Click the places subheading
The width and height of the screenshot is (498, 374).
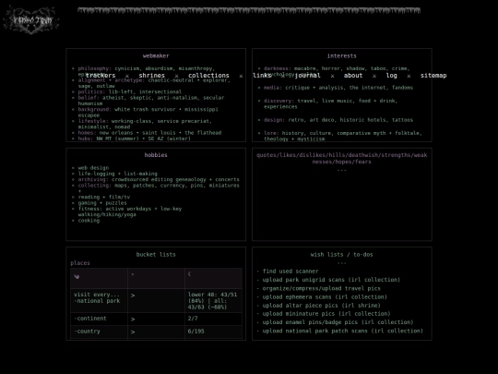click(80, 263)
